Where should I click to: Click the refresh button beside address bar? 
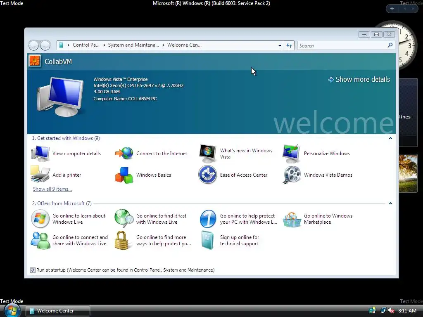(289, 45)
